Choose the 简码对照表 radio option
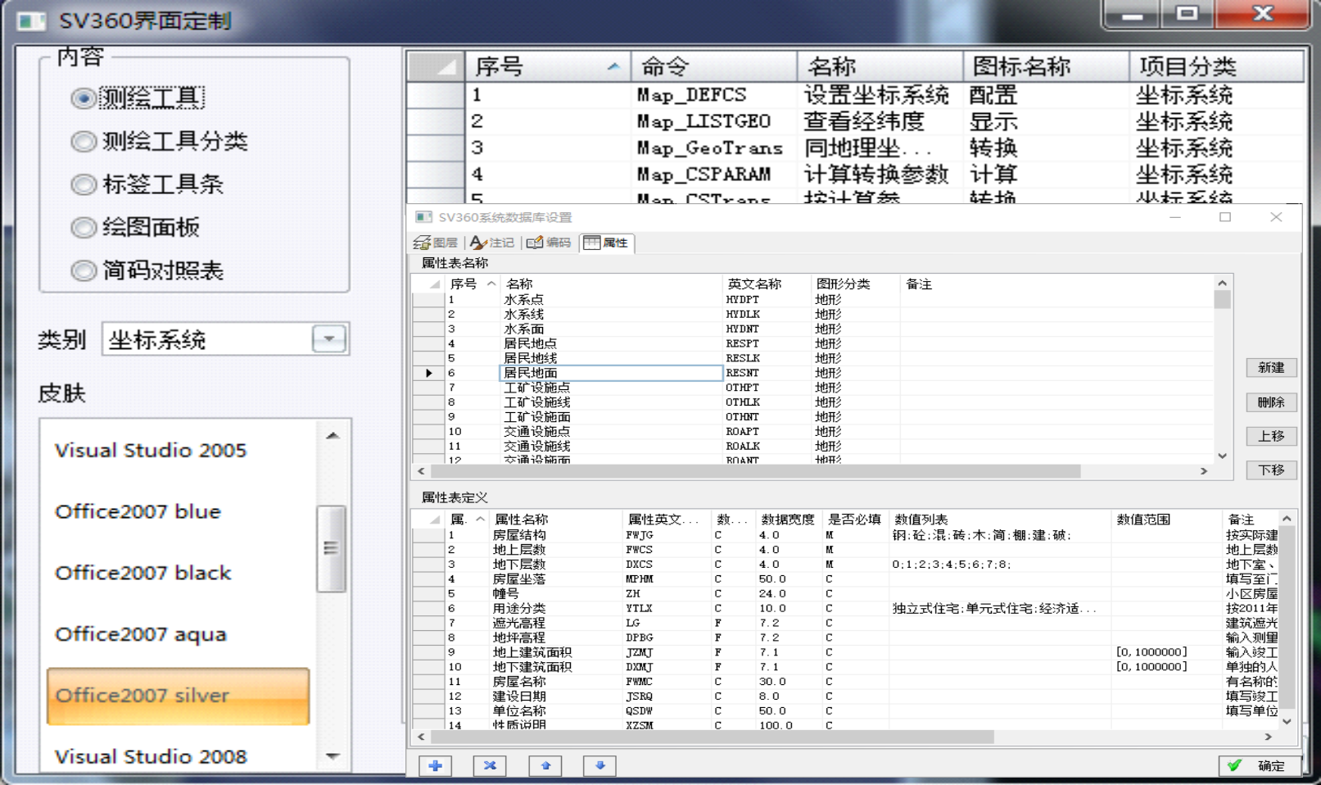Viewport: 1321px width, 785px height. click(x=84, y=270)
